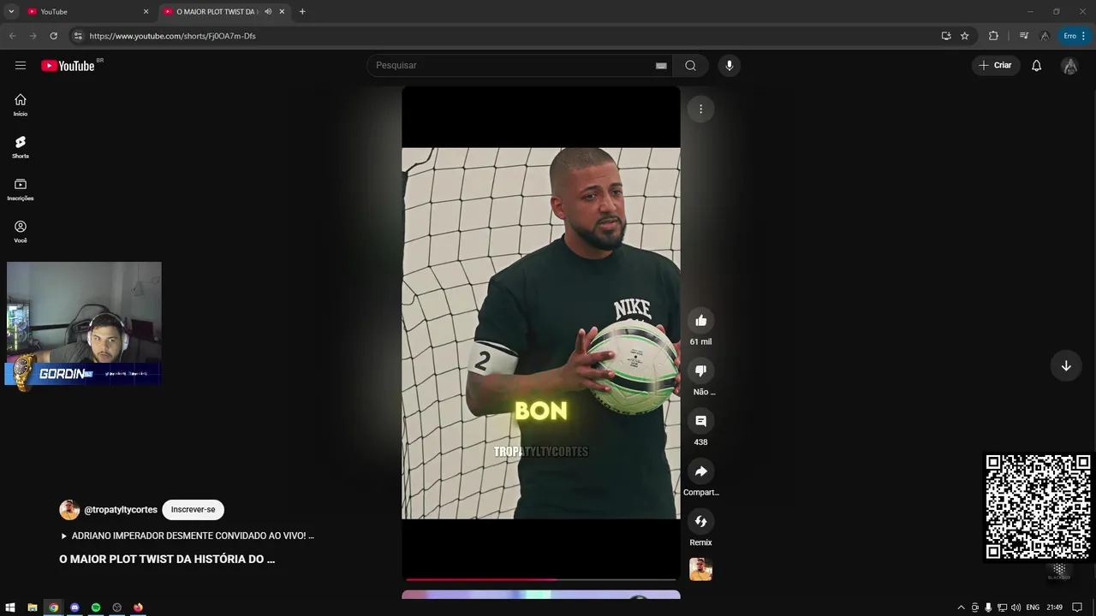Click the search magnifier button
The height and width of the screenshot is (616, 1096).
pos(690,65)
